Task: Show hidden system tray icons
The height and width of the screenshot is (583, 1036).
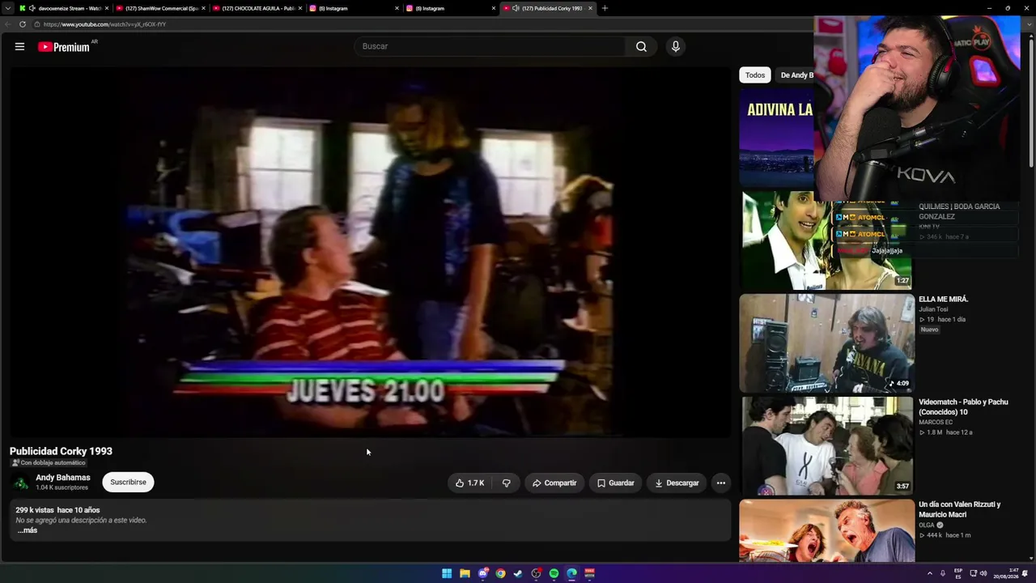Action: [929, 573]
